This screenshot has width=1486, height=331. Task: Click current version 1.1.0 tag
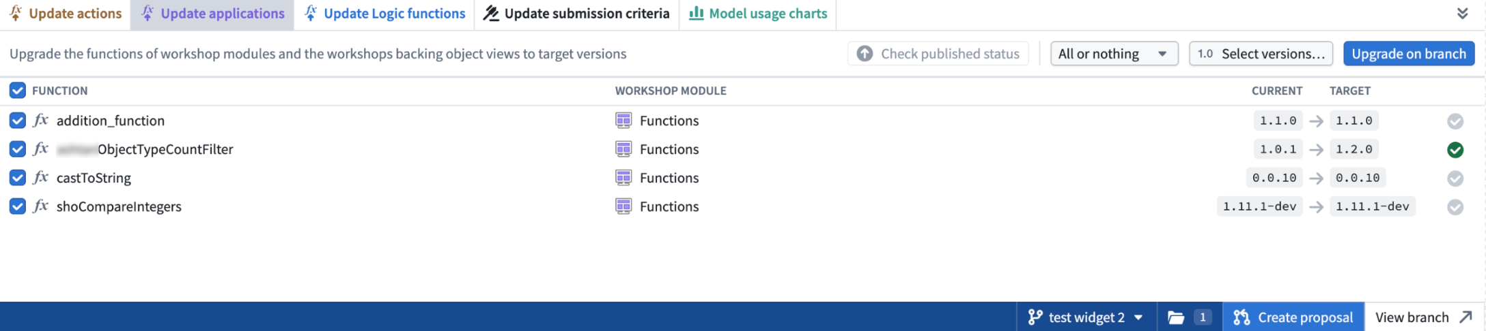(1278, 121)
